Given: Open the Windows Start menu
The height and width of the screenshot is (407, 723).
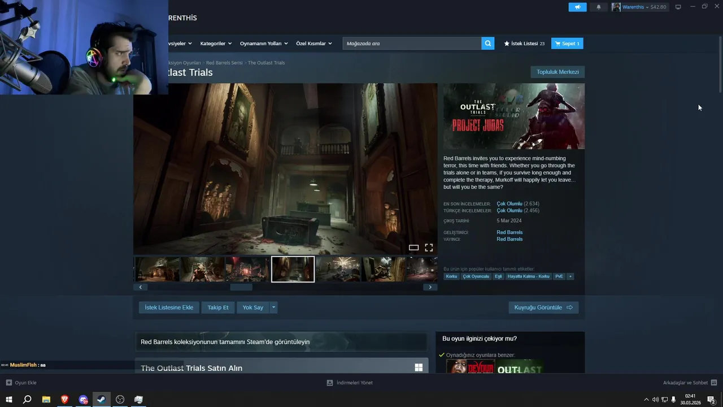Looking at the screenshot, I should tap(9, 400).
